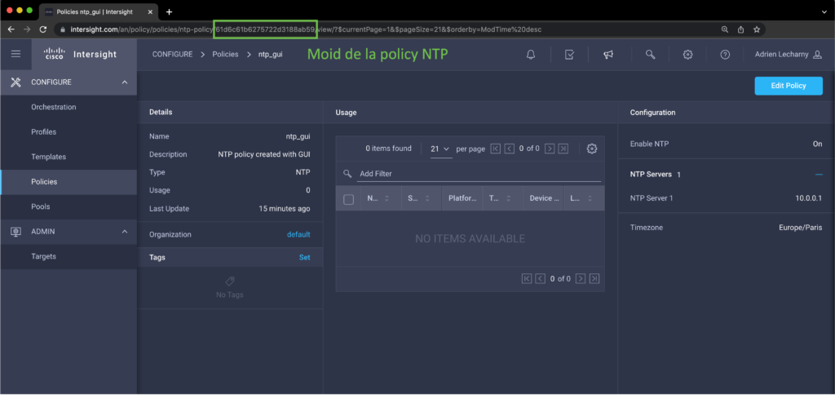Image resolution: width=835 pixels, height=395 pixels.
Task: Toggle the hamburger navigation menu
Action: click(15, 54)
